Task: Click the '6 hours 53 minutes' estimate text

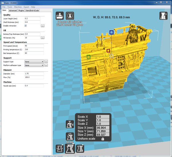Action: pyautogui.click(x=70, y=22)
